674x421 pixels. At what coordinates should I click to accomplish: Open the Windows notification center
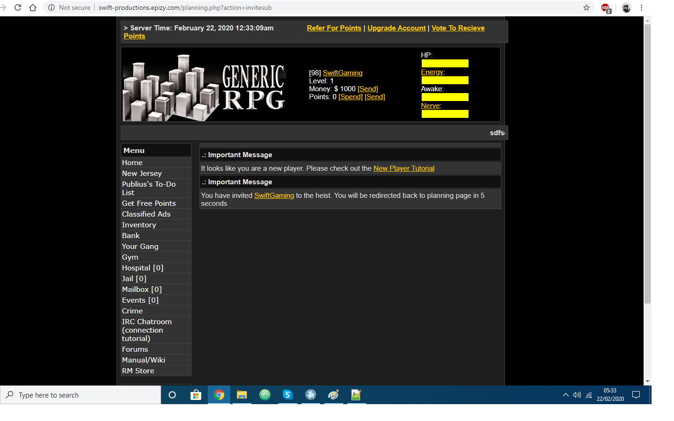coord(636,395)
